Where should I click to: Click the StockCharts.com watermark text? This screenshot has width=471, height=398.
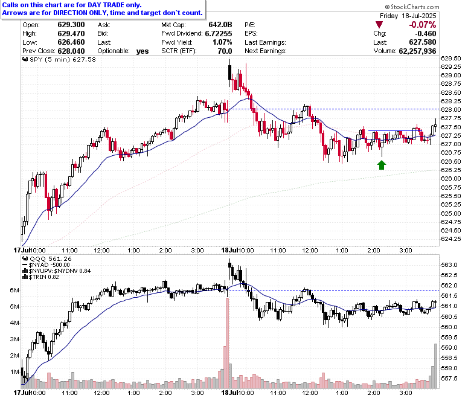pos(415,7)
